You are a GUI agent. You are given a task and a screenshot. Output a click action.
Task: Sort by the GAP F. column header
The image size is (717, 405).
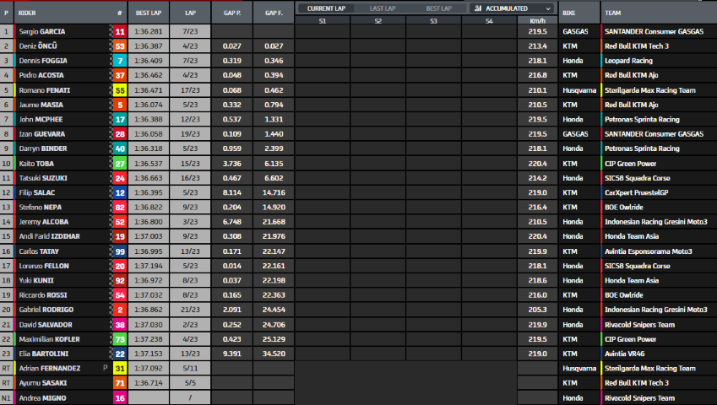(274, 13)
